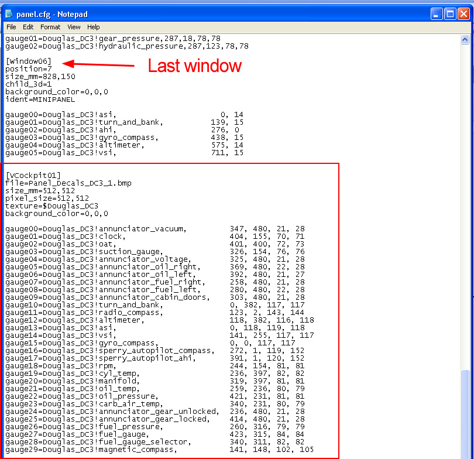Open the Format menu

50,27
